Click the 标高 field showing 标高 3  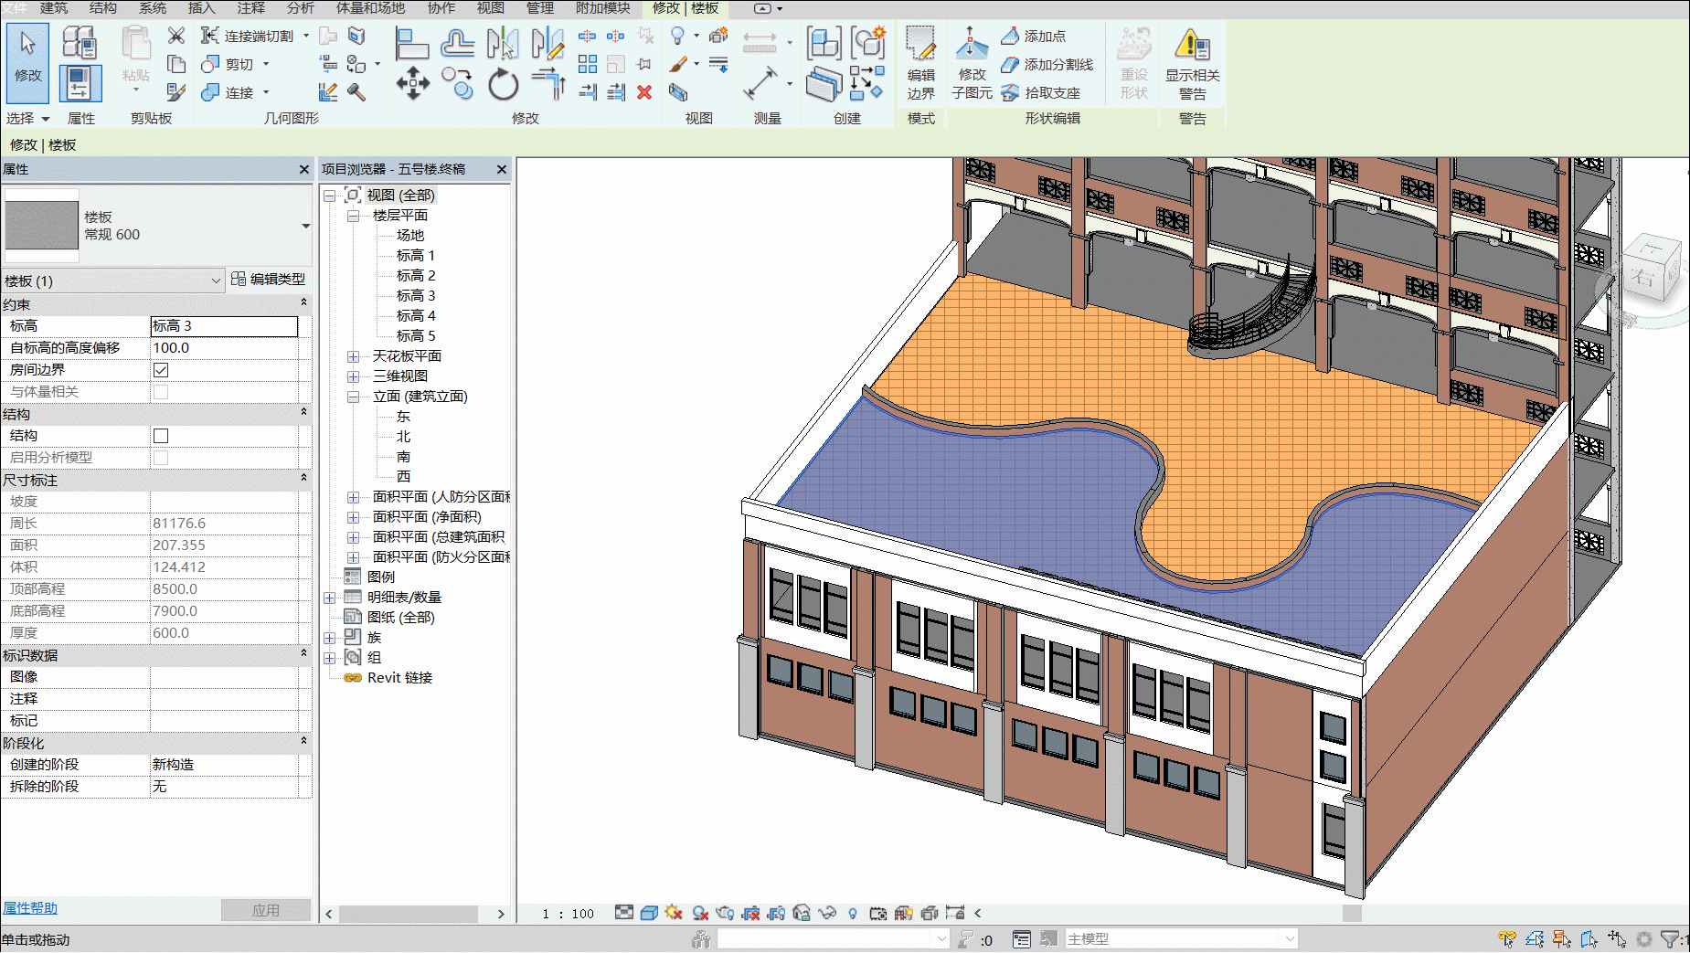(225, 326)
